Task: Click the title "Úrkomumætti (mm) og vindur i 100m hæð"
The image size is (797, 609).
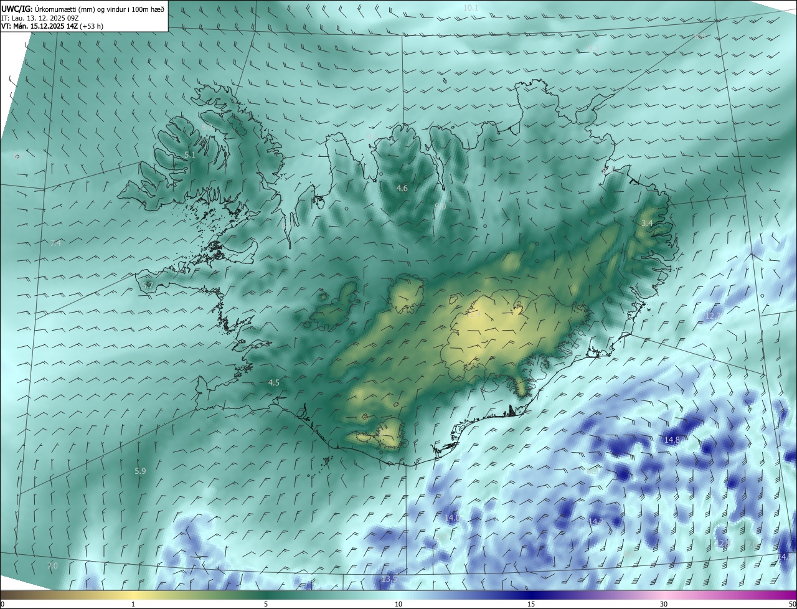Action: (x=98, y=9)
